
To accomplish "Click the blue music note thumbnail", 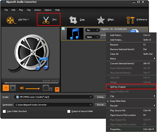I will pos(75,34).
